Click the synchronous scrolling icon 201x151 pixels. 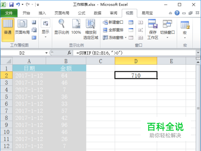tap(140, 30)
